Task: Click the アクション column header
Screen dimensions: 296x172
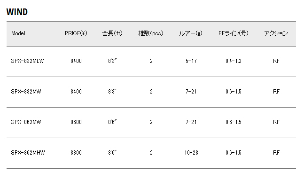Action: 276,33
